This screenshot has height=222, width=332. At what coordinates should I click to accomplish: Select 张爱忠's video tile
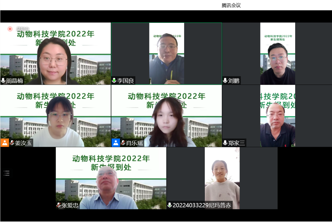tap(111, 178)
